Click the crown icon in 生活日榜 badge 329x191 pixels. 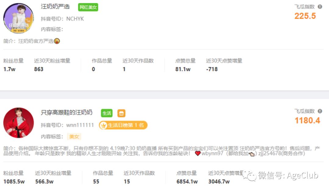click(x=103, y=125)
